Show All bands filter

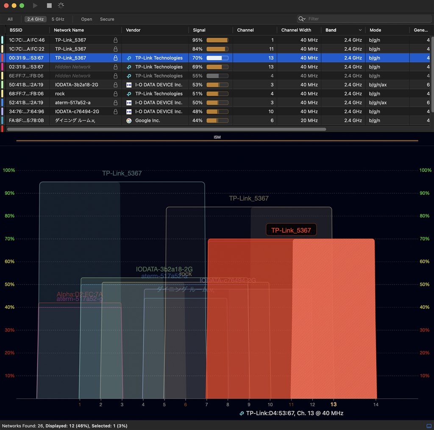(x=10, y=19)
